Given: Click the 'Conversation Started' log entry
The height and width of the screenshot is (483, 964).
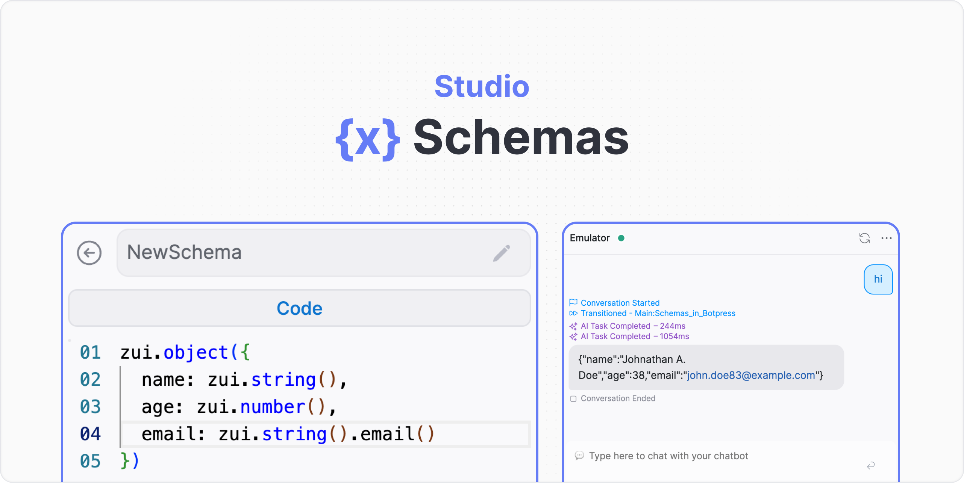Looking at the screenshot, I should pyautogui.click(x=620, y=303).
